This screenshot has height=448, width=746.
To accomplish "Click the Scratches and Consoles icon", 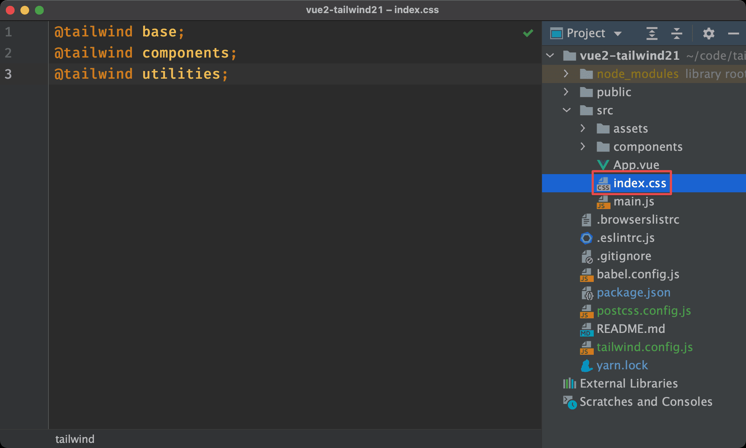I will coord(570,402).
